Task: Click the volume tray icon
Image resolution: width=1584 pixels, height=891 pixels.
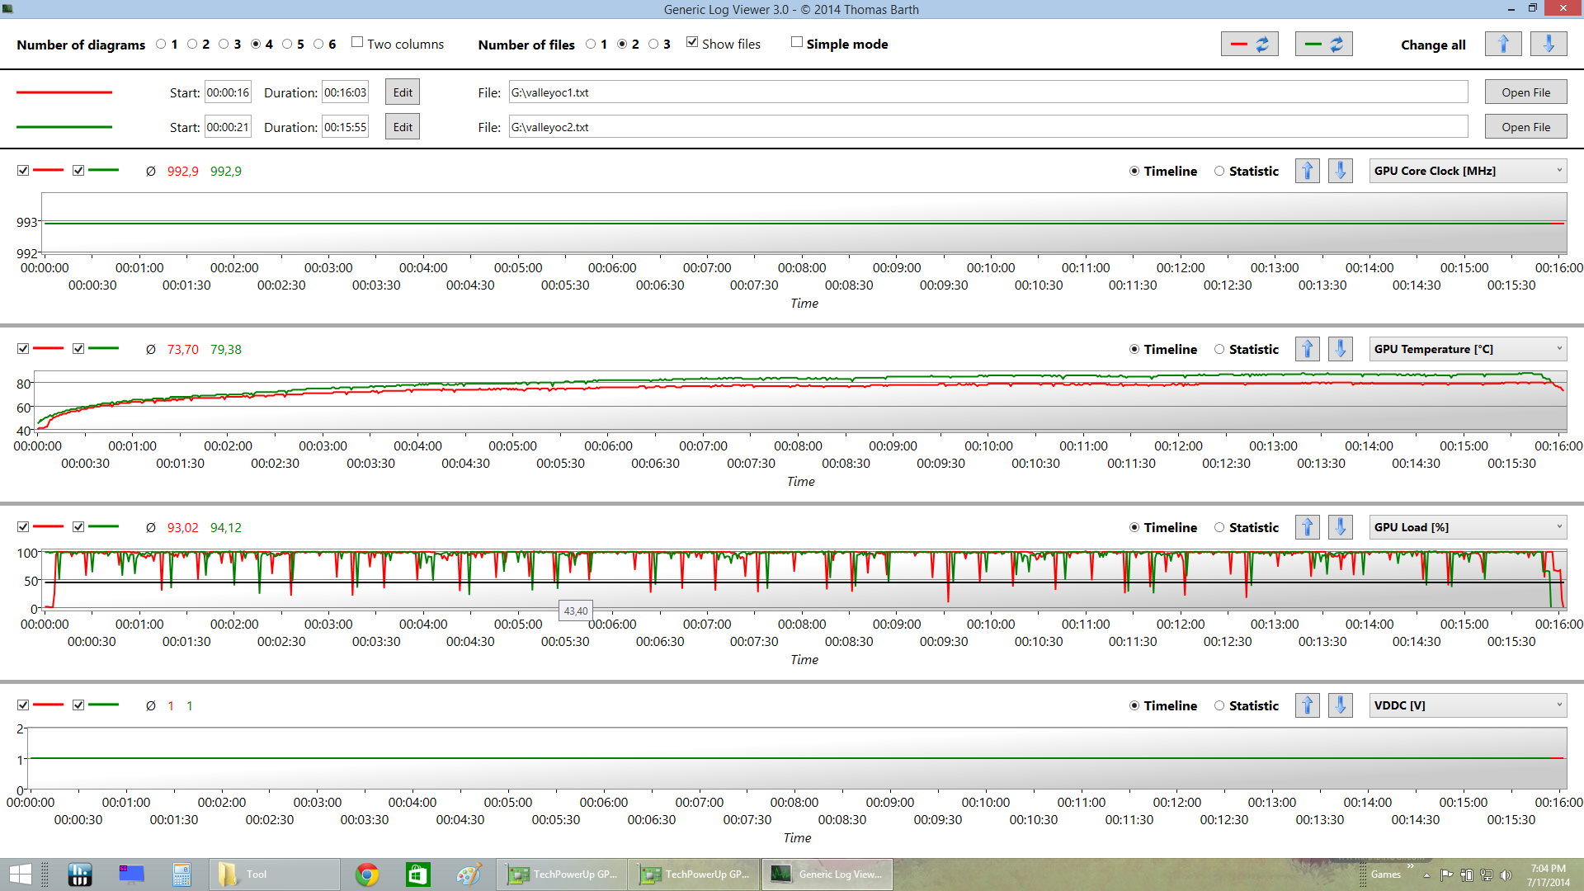Action: (1506, 875)
